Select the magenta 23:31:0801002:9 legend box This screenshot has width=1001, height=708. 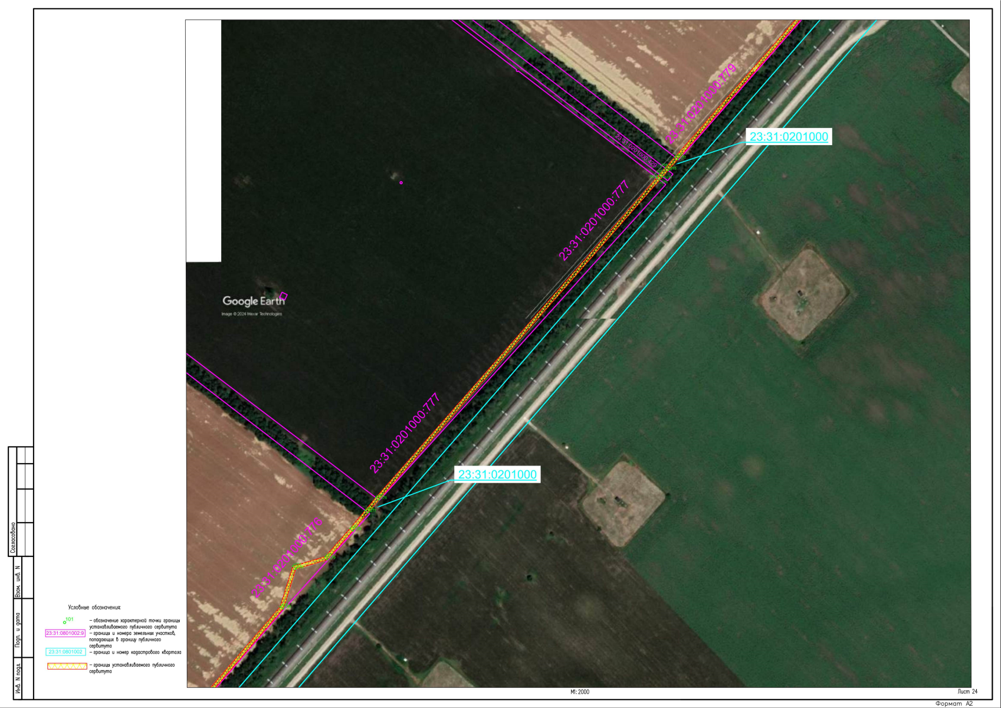pos(65,633)
